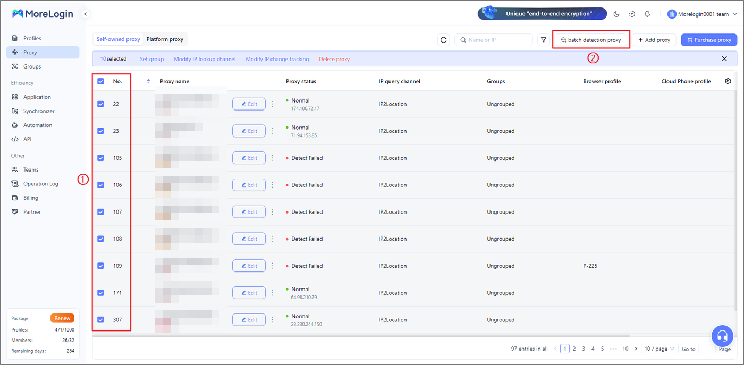This screenshot has width=744, height=365.
Task: Open notifications bell
Action: point(647,14)
